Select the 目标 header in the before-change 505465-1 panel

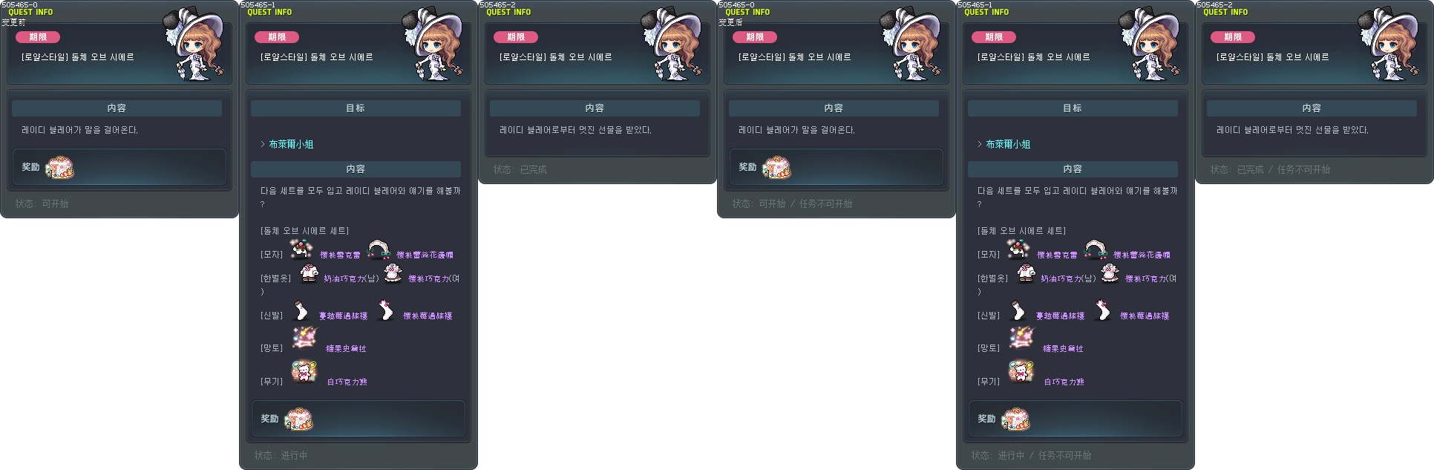[x=356, y=108]
